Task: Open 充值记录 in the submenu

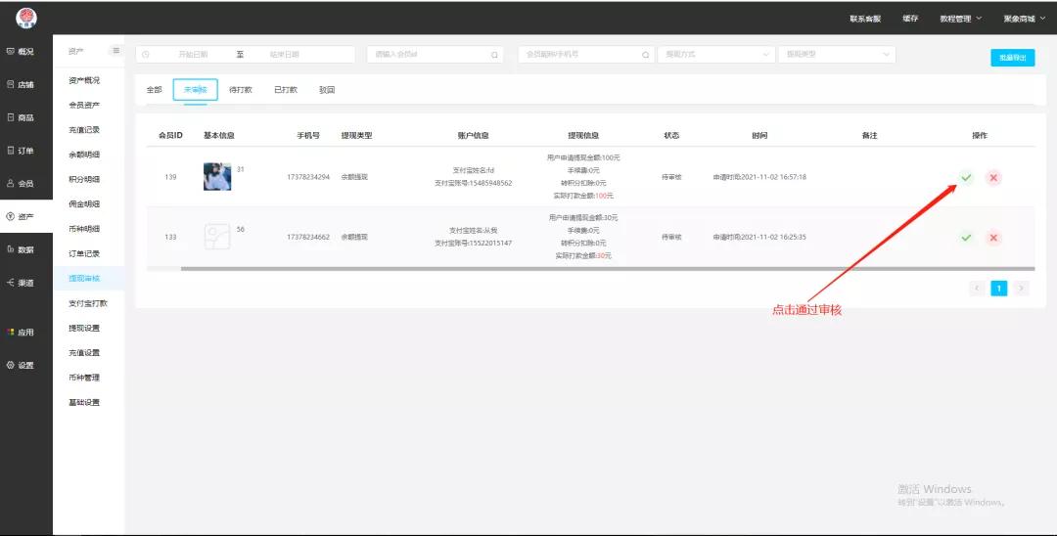Action: (x=84, y=130)
